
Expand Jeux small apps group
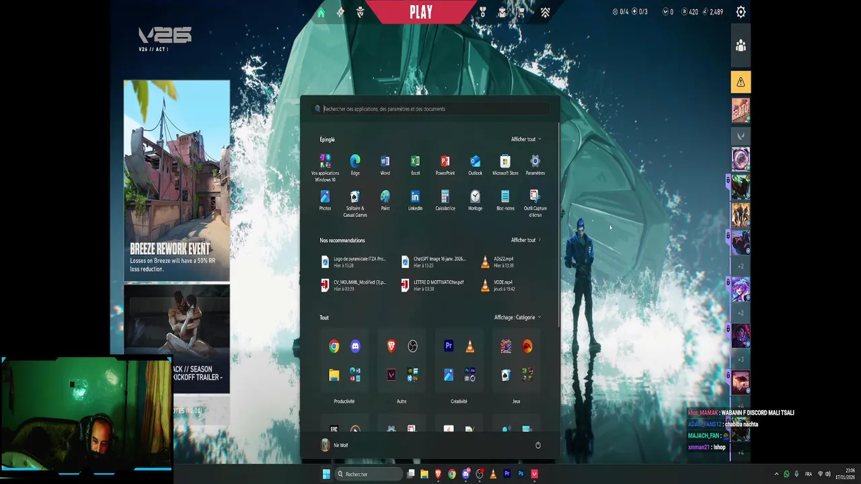tap(527, 374)
